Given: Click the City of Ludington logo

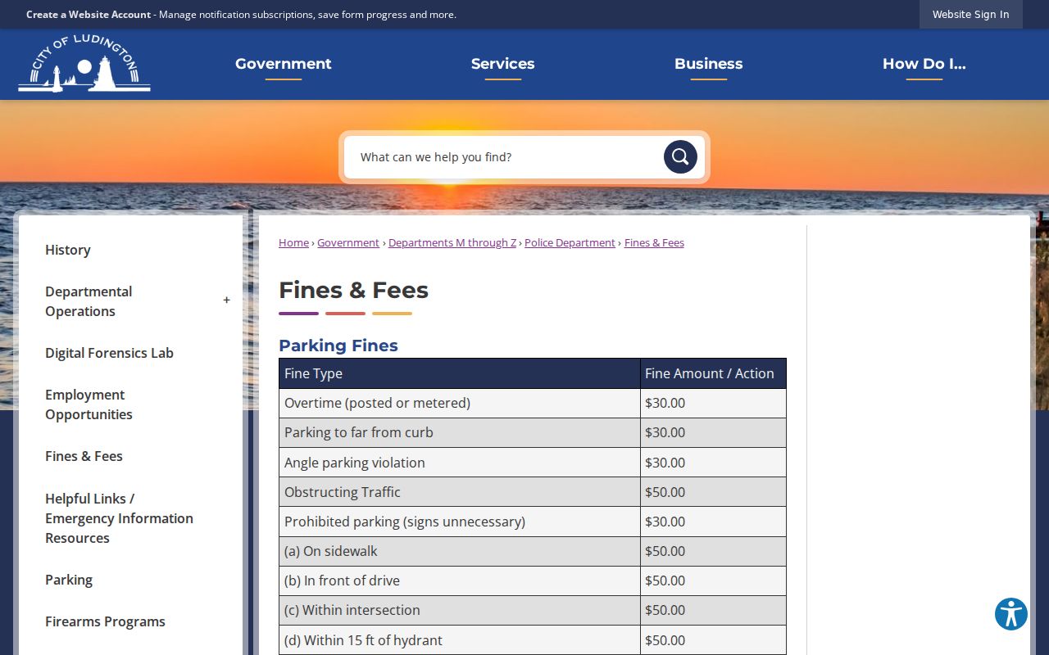Looking at the screenshot, I should pos(84,64).
